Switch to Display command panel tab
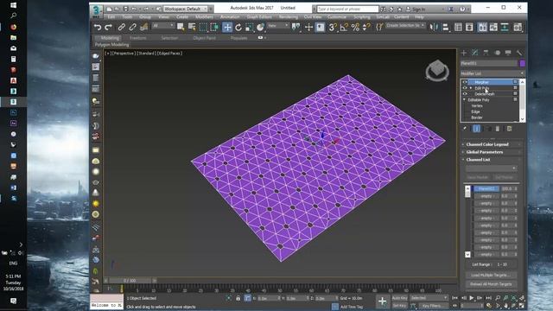Image resolution: width=553 pixels, height=311 pixels. [508, 53]
